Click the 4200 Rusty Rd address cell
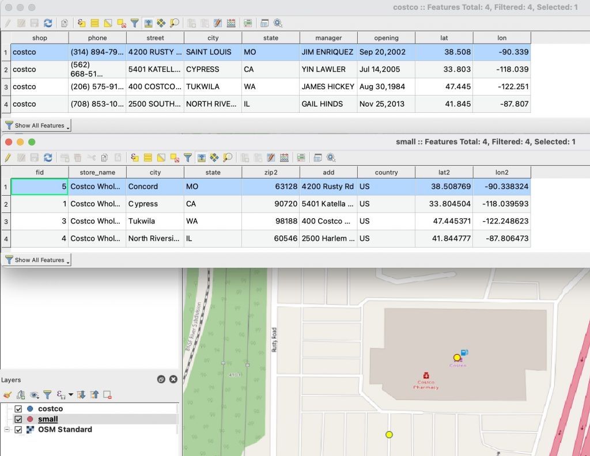The height and width of the screenshot is (456, 590). coord(328,187)
